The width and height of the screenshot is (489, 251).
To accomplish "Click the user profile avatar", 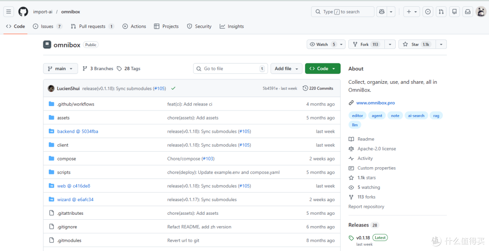I will [481, 12].
